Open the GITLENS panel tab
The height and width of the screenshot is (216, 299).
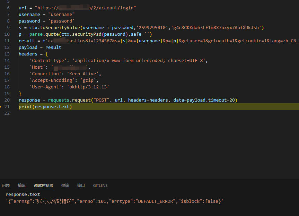[100, 185]
